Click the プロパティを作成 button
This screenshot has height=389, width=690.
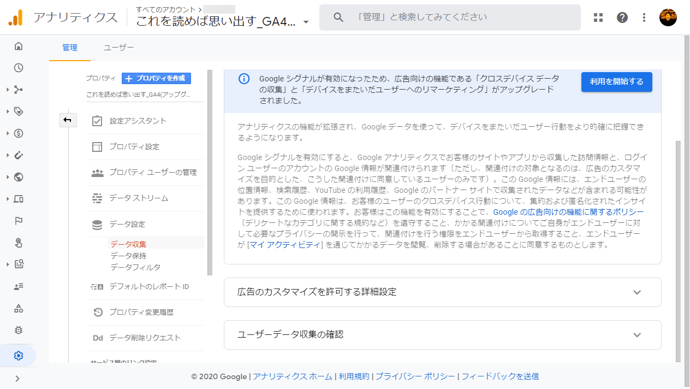pos(156,78)
